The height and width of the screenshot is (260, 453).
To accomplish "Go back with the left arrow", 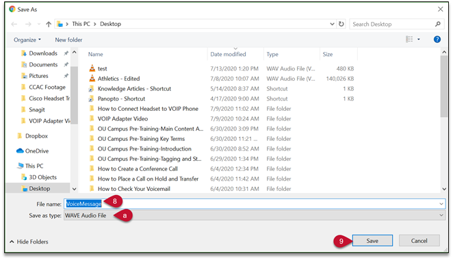I will [14, 24].
